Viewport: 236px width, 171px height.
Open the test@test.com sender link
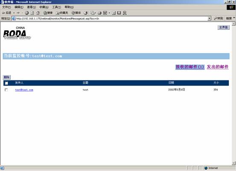[24, 90]
